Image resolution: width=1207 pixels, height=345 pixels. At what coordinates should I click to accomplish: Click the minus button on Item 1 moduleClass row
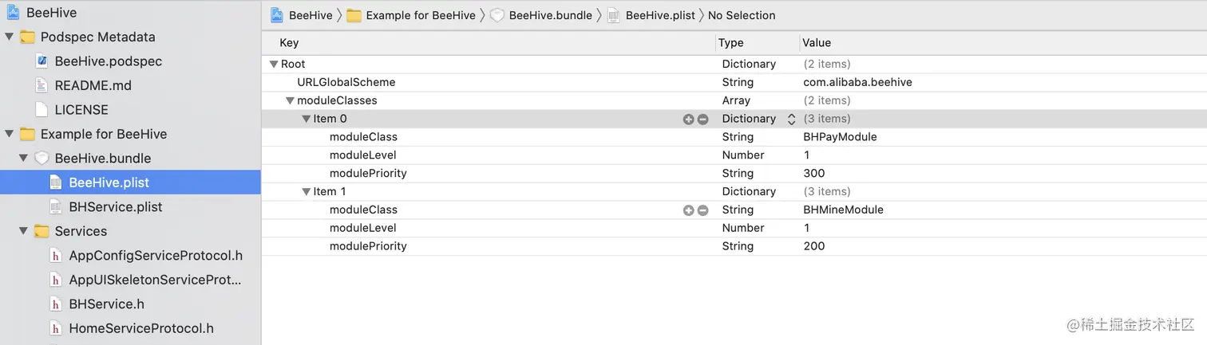[x=702, y=210]
